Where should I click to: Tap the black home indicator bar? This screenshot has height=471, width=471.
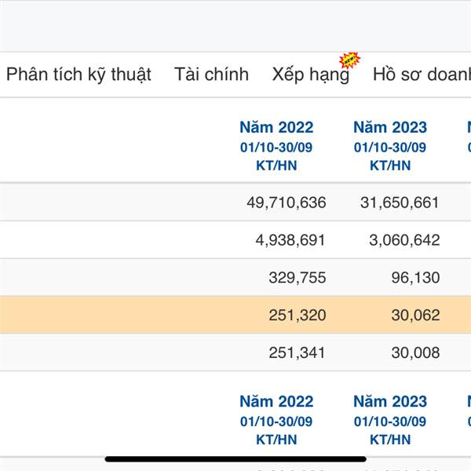tap(235, 458)
